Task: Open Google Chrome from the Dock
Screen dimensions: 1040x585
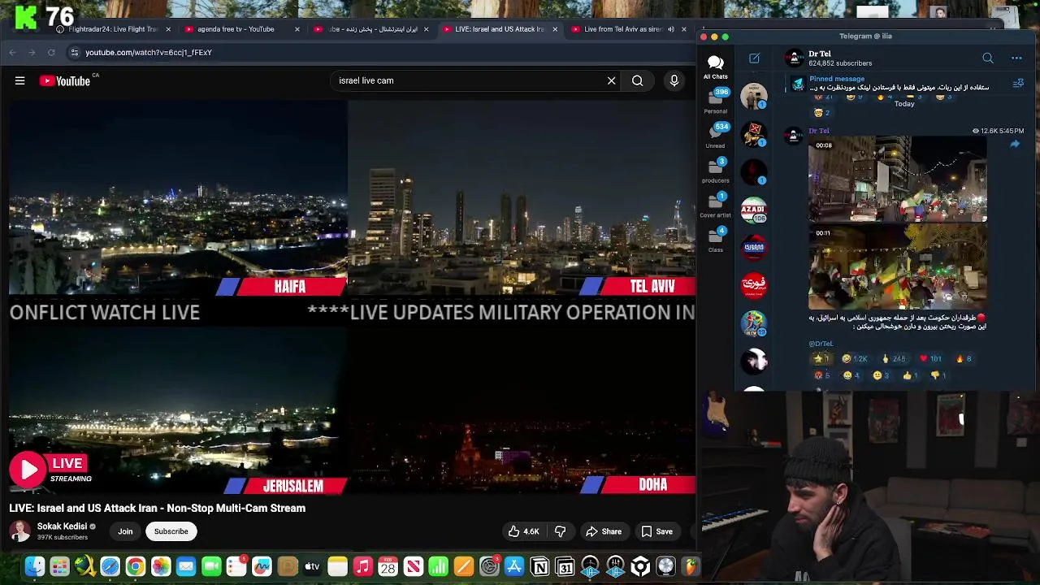Action: (136, 566)
